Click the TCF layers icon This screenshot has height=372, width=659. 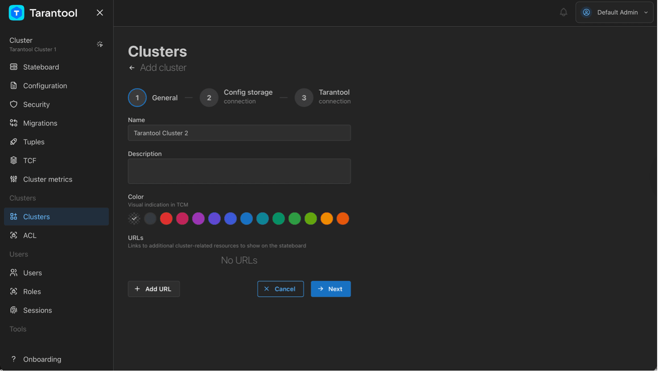point(14,161)
